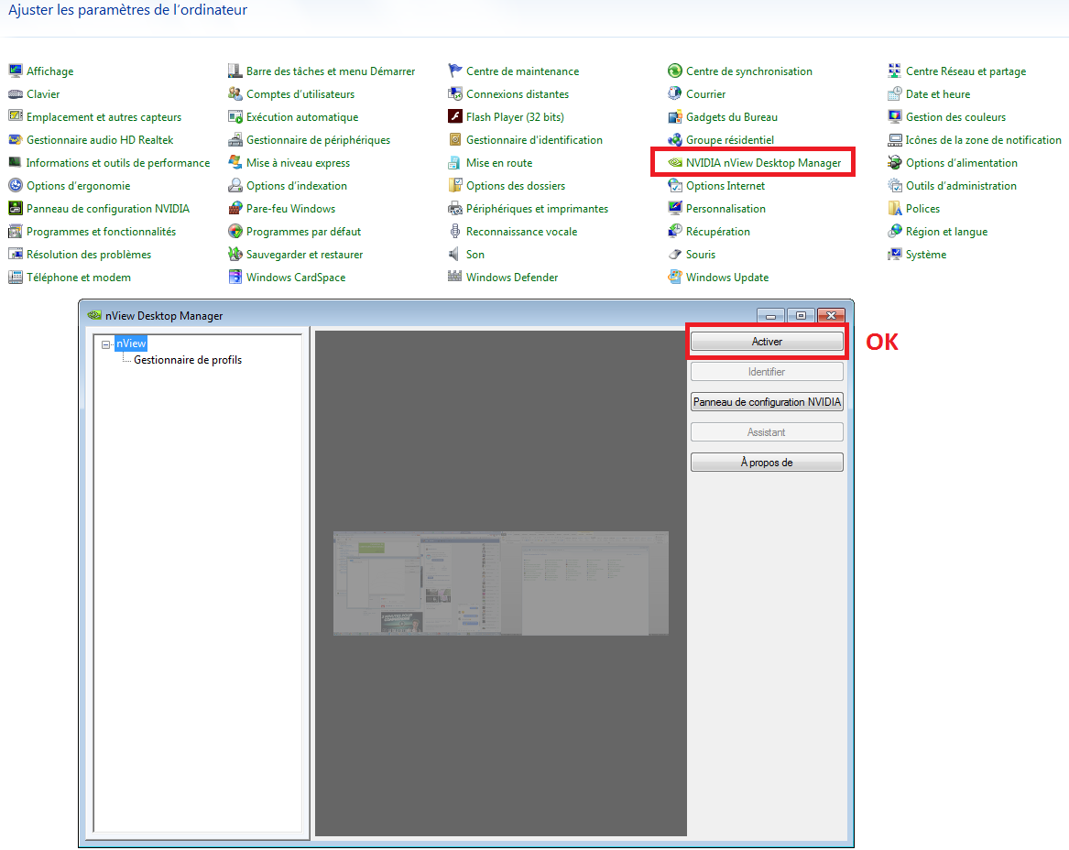Screen dimensions: 1069x850
Task: Open Sauvegarder et restaurer link
Action: 304,255
